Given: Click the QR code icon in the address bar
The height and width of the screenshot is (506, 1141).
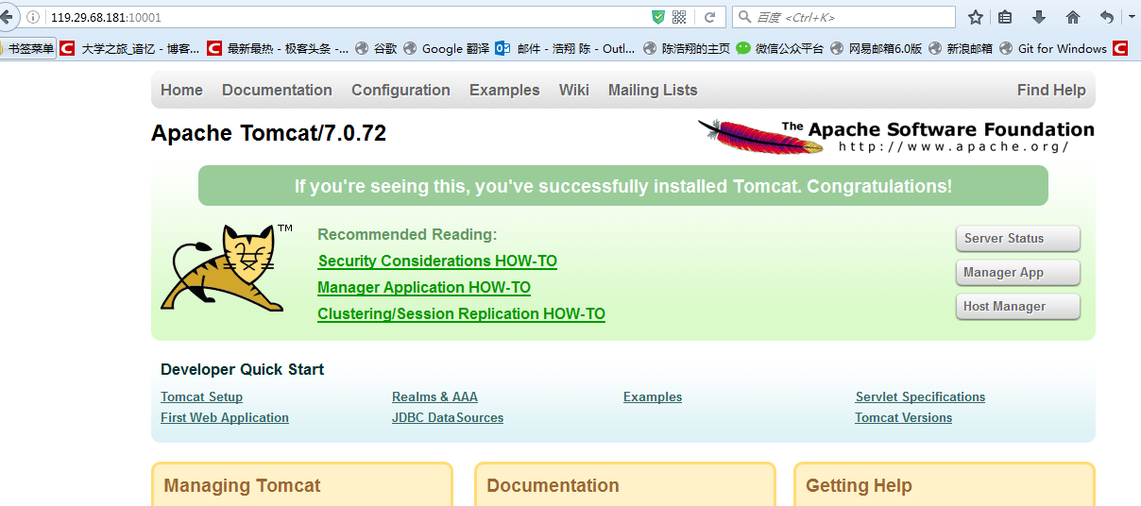Looking at the screenshot, I should pyautogui.click(x=679, y=17).
